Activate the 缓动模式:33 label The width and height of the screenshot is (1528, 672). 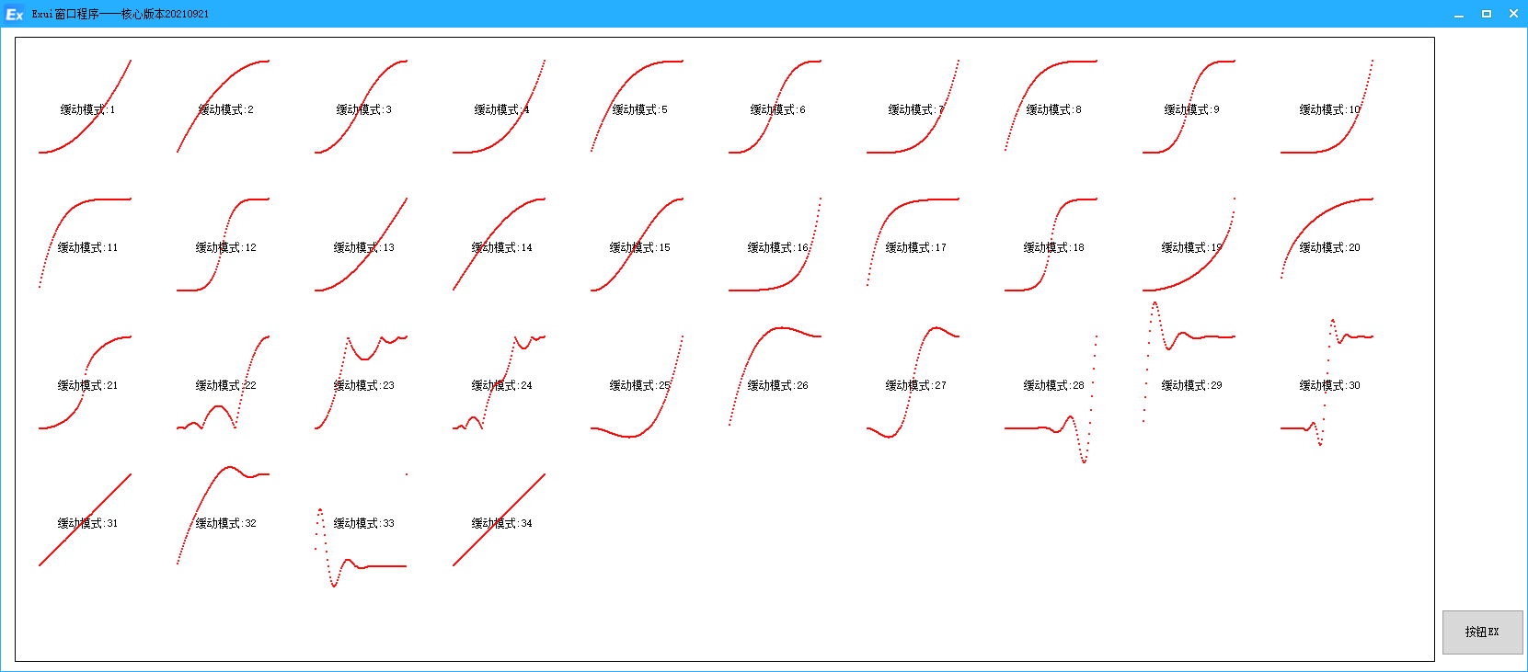click(x=364, y=523)
